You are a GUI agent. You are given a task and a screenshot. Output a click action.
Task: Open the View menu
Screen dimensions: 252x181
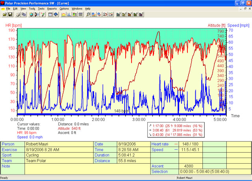tap(23, 9)
